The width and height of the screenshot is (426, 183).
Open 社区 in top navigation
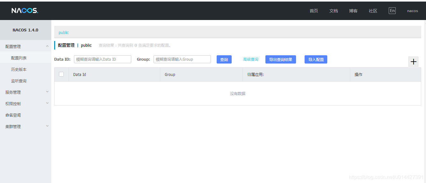(x=373, y=11)
